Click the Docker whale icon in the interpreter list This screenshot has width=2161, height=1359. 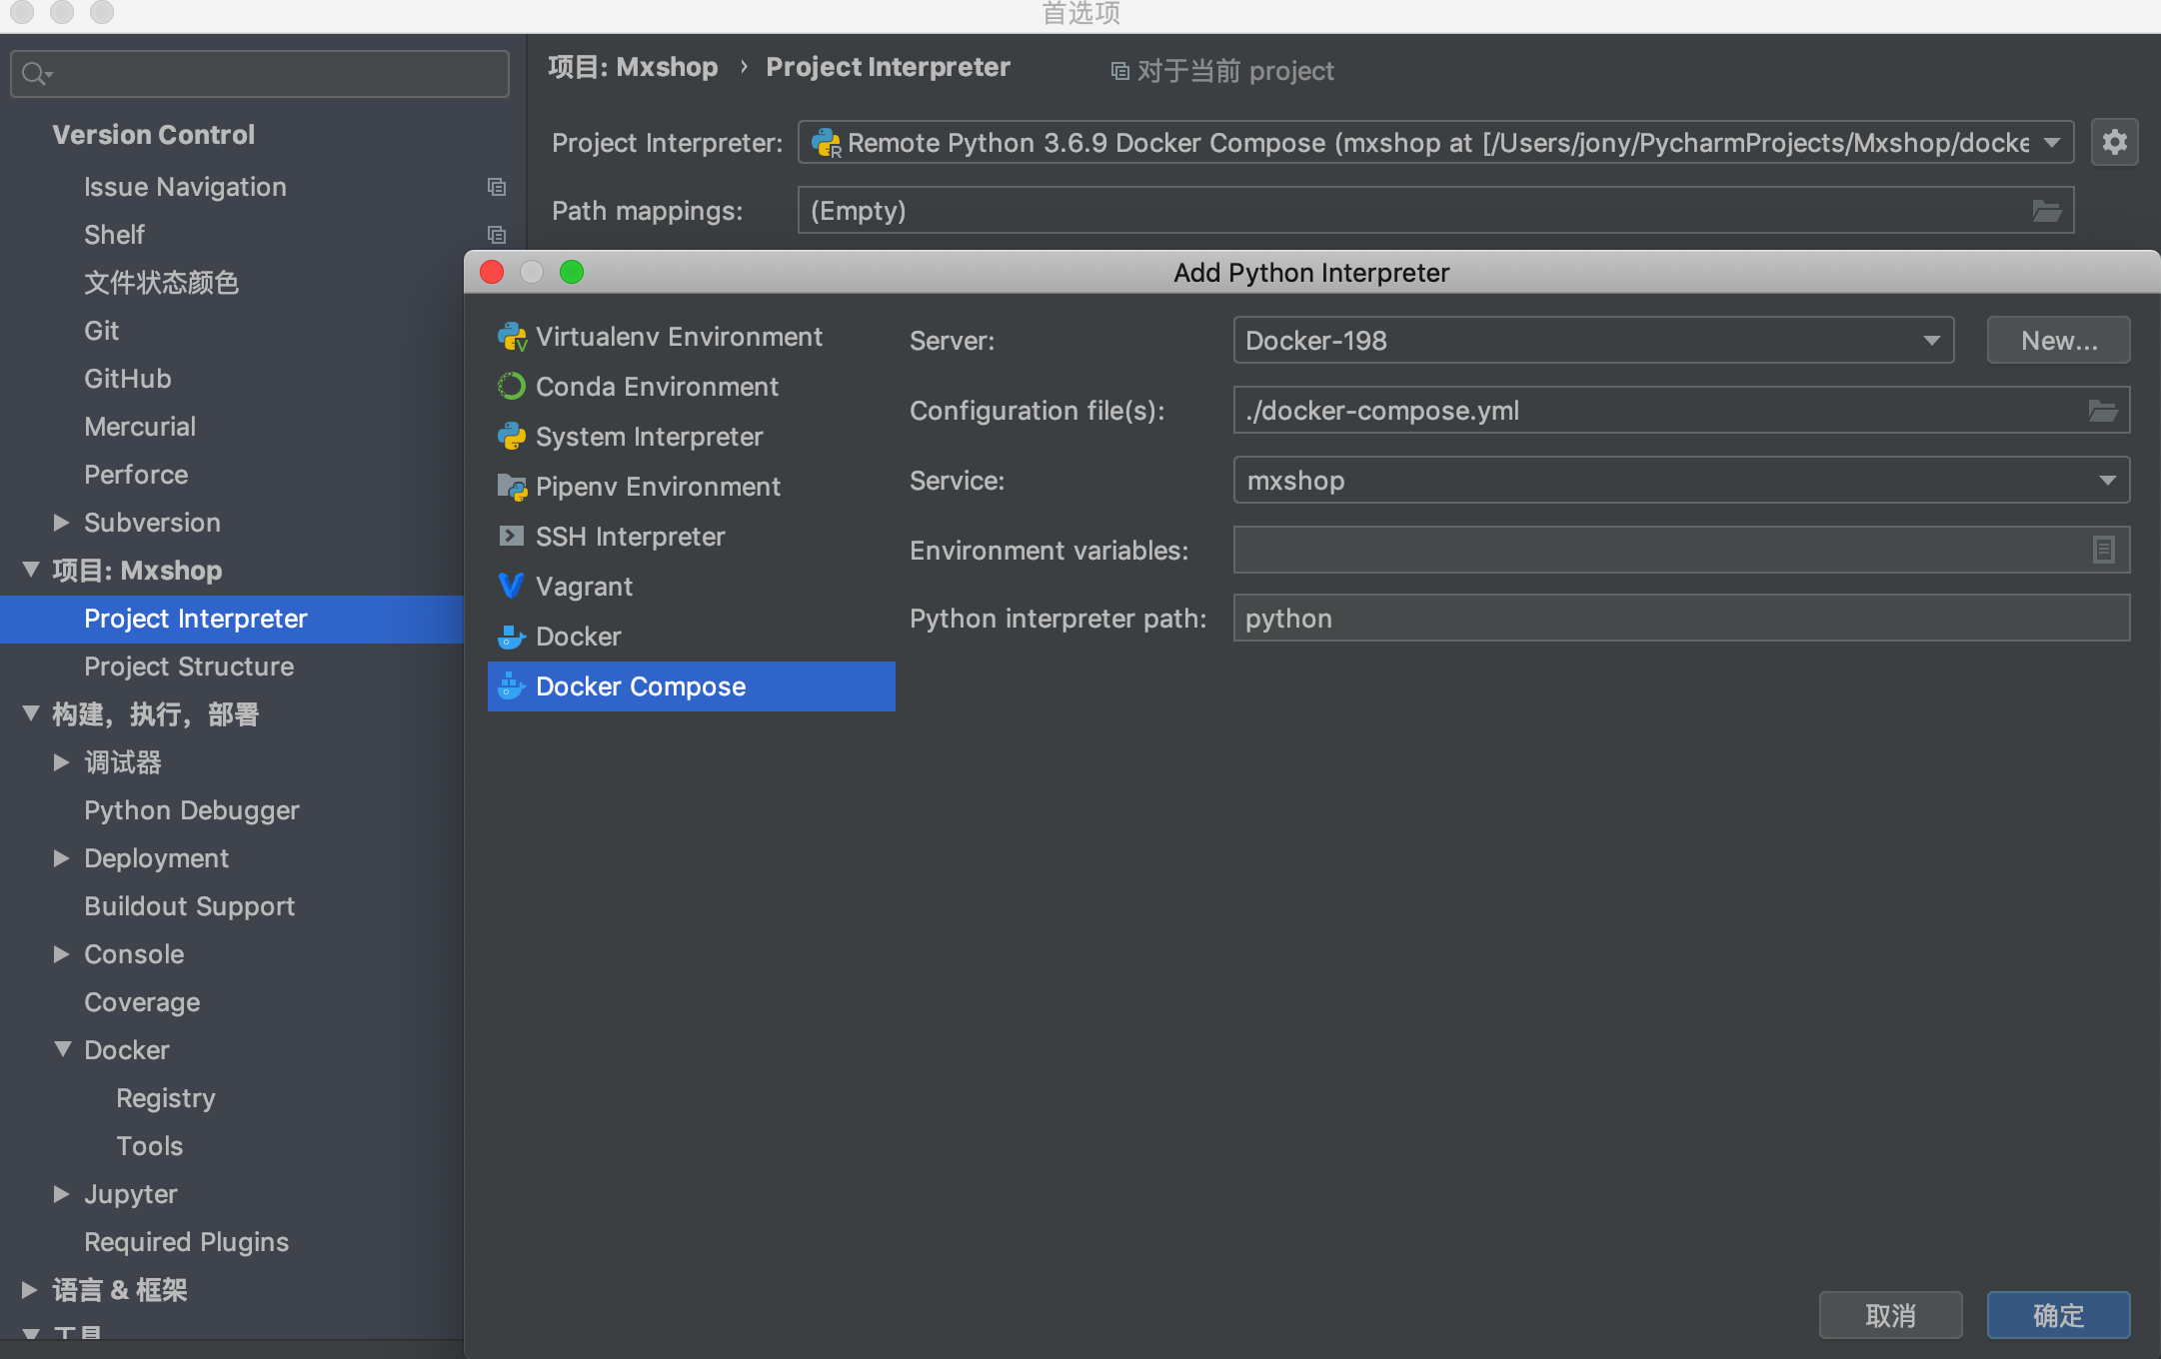[x=512, y=637]
